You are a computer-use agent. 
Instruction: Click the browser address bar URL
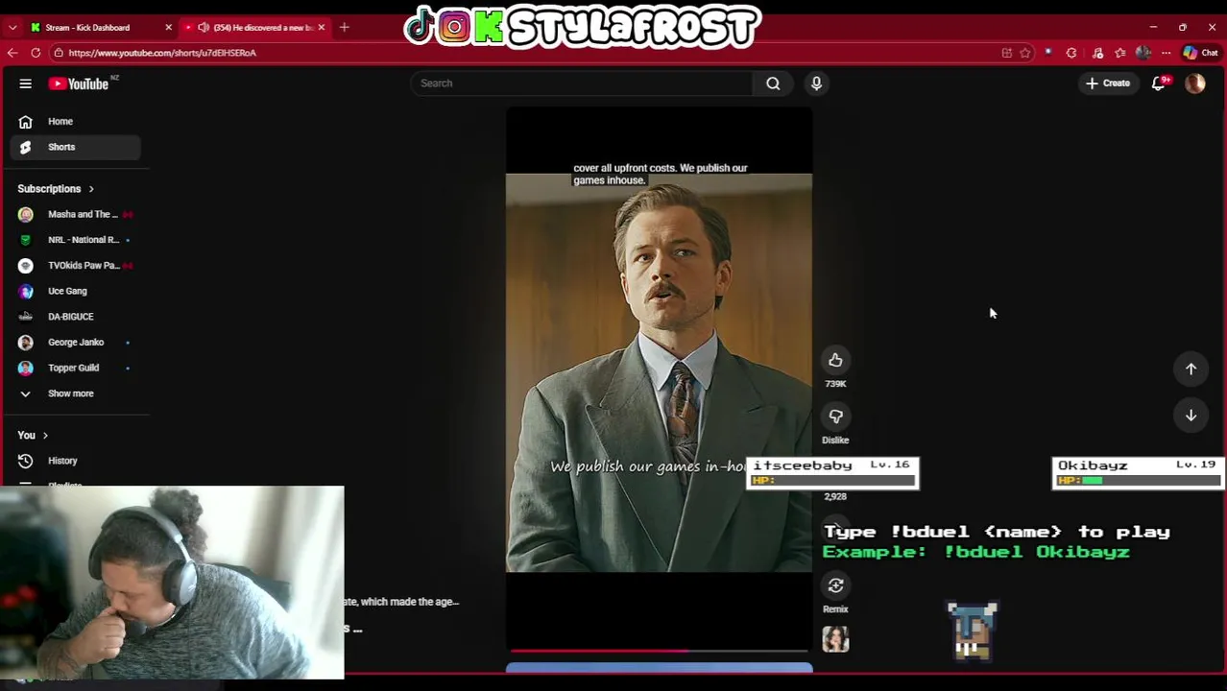pos(162,53)
